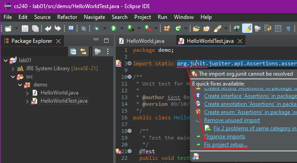Toggle Mark Occurrences highlighter

point(247,28)
